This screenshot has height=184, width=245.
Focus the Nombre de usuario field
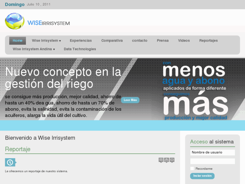213,152
